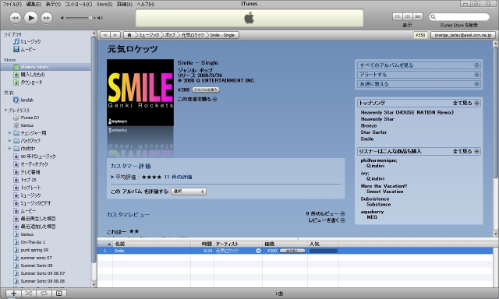Click the iTunes Store search field
This screenshot has width=499, height=299.
point(459,16)
